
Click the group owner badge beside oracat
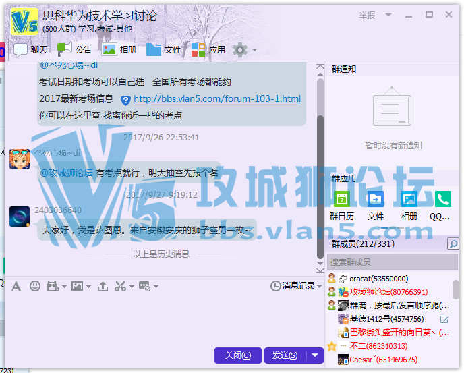pos(332,279)
